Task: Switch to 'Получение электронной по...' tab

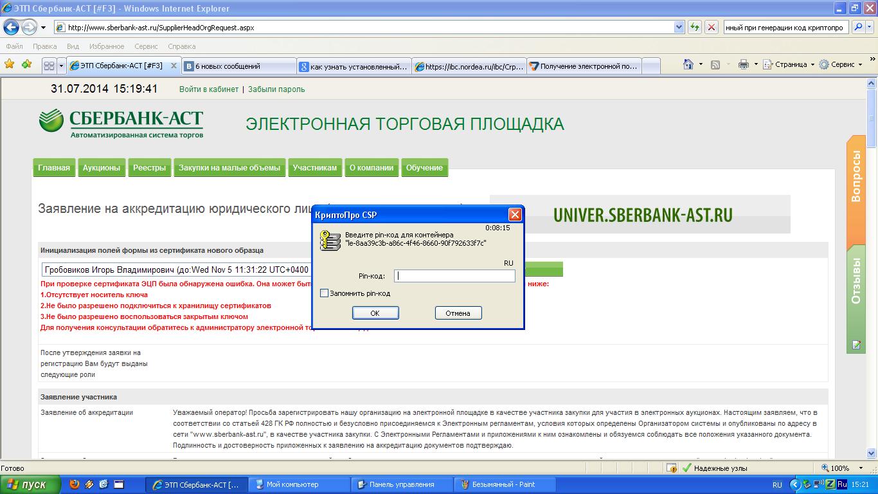Action: (584, 66)
